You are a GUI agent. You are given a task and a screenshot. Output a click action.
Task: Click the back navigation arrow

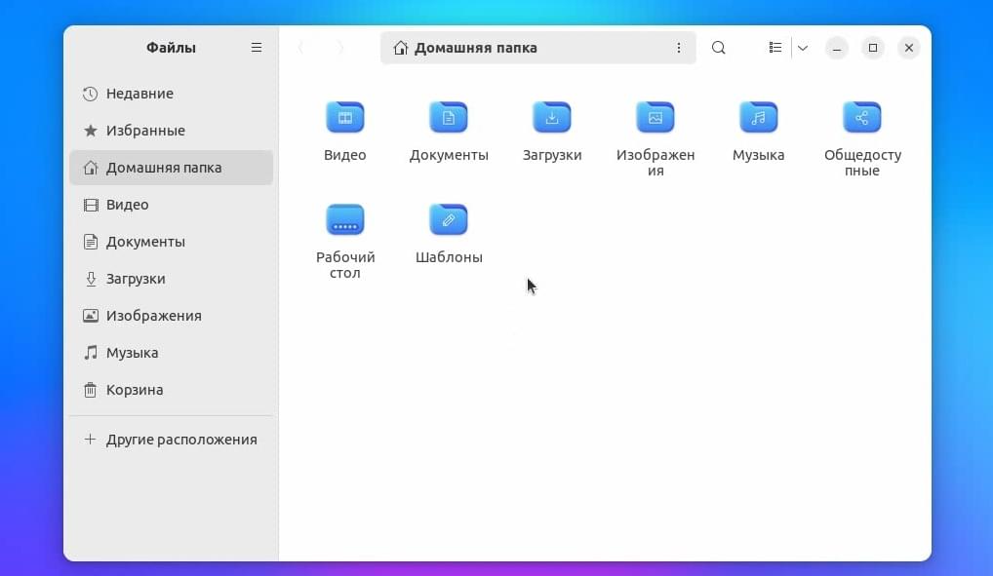coord(301,48)
